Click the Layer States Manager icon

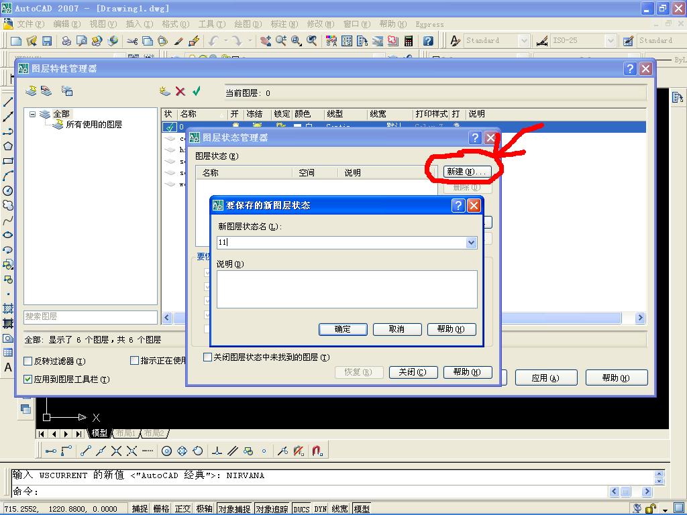click(x=66, y=91)
